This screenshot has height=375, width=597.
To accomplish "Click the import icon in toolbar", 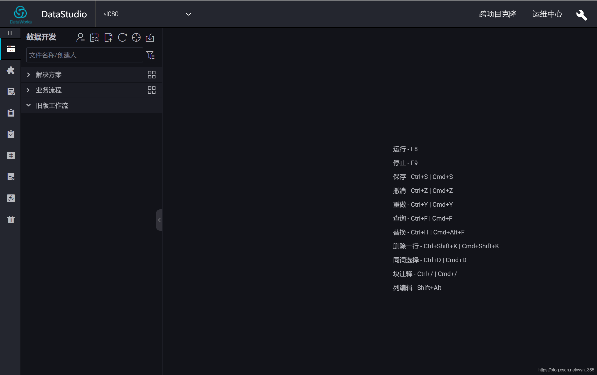I will 150,37.
